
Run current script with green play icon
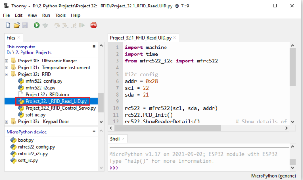point(37,25)
